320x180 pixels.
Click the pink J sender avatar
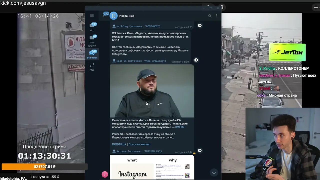(105, 174)
